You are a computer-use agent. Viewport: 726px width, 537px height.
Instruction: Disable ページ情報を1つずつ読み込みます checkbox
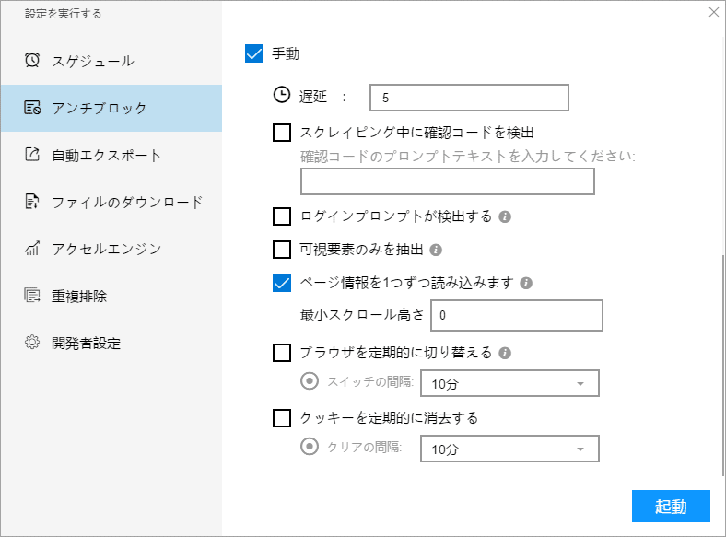[x=283, y=282]
